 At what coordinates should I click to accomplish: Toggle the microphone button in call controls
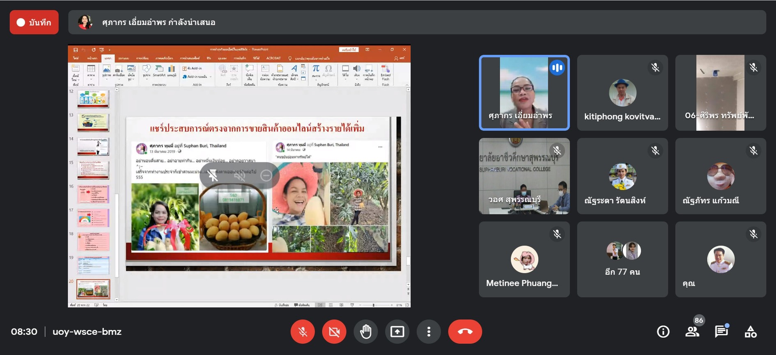303,332
